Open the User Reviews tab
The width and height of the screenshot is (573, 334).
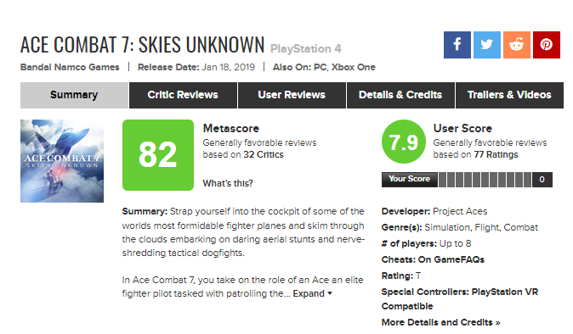coord(292,95)
